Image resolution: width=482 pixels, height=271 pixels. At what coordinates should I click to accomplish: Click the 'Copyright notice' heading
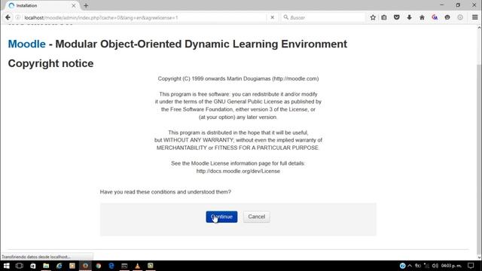50,63
